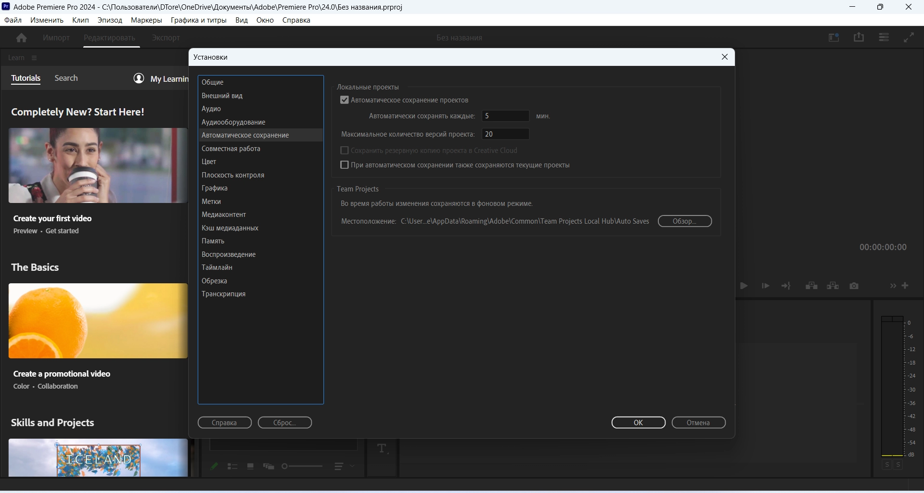Toggle Creative Cloud backup copy checkbox
The height and width of the screenshot is (493, 924).
[345, 151]
